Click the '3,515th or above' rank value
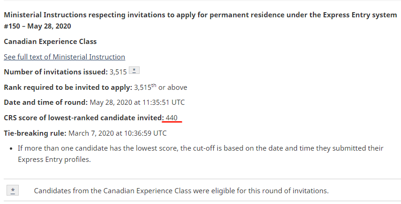 (x=161, y=87)
